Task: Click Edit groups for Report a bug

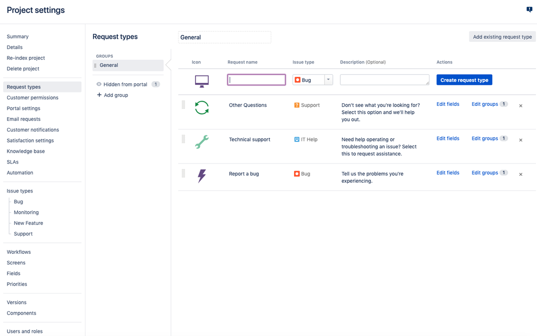Action: (485, 173)
